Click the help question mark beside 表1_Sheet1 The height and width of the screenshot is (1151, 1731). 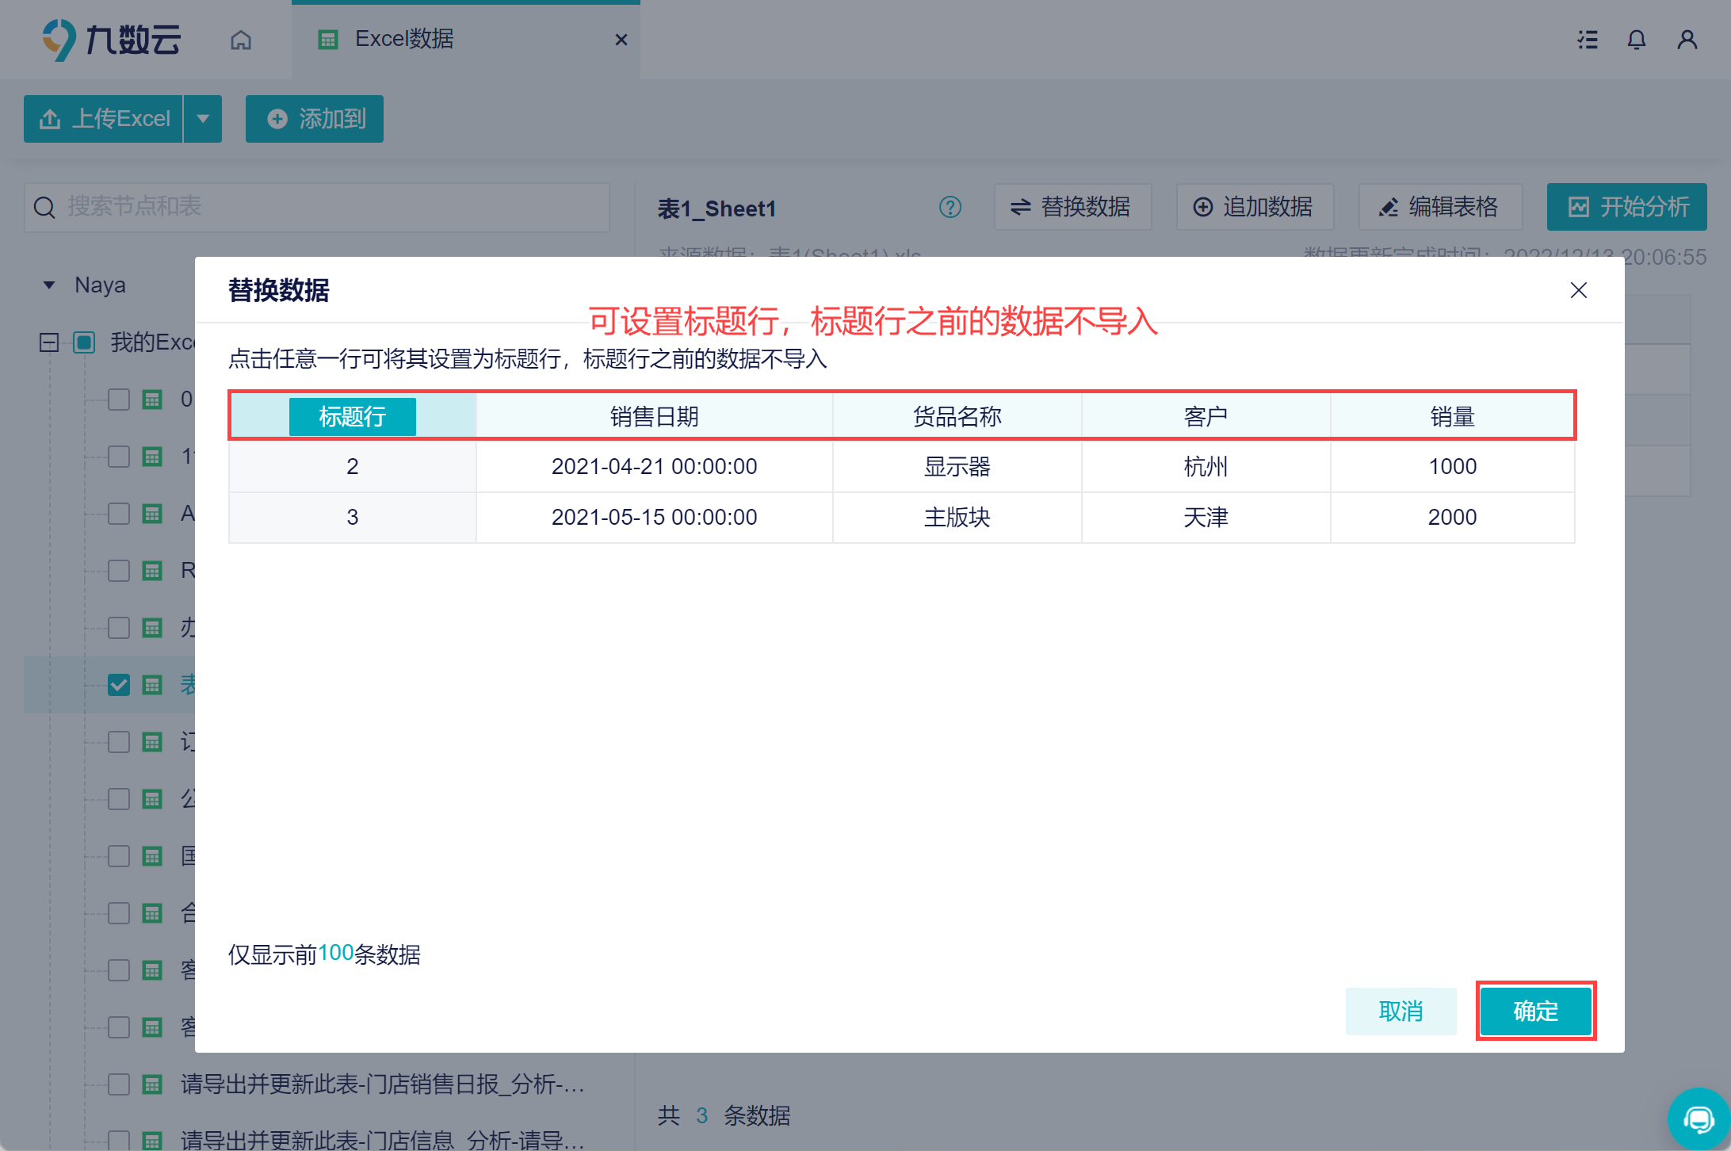point(950,207)
